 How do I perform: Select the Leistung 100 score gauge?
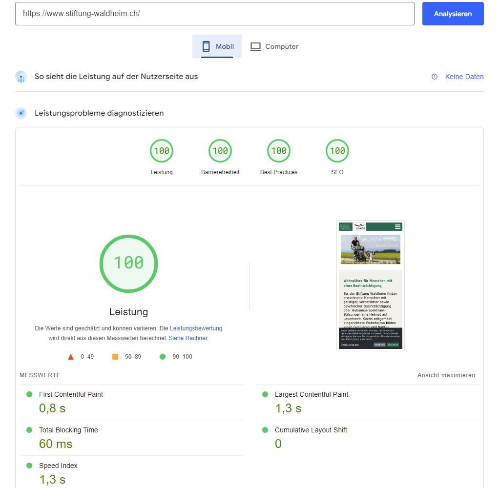tap(162, 151)
